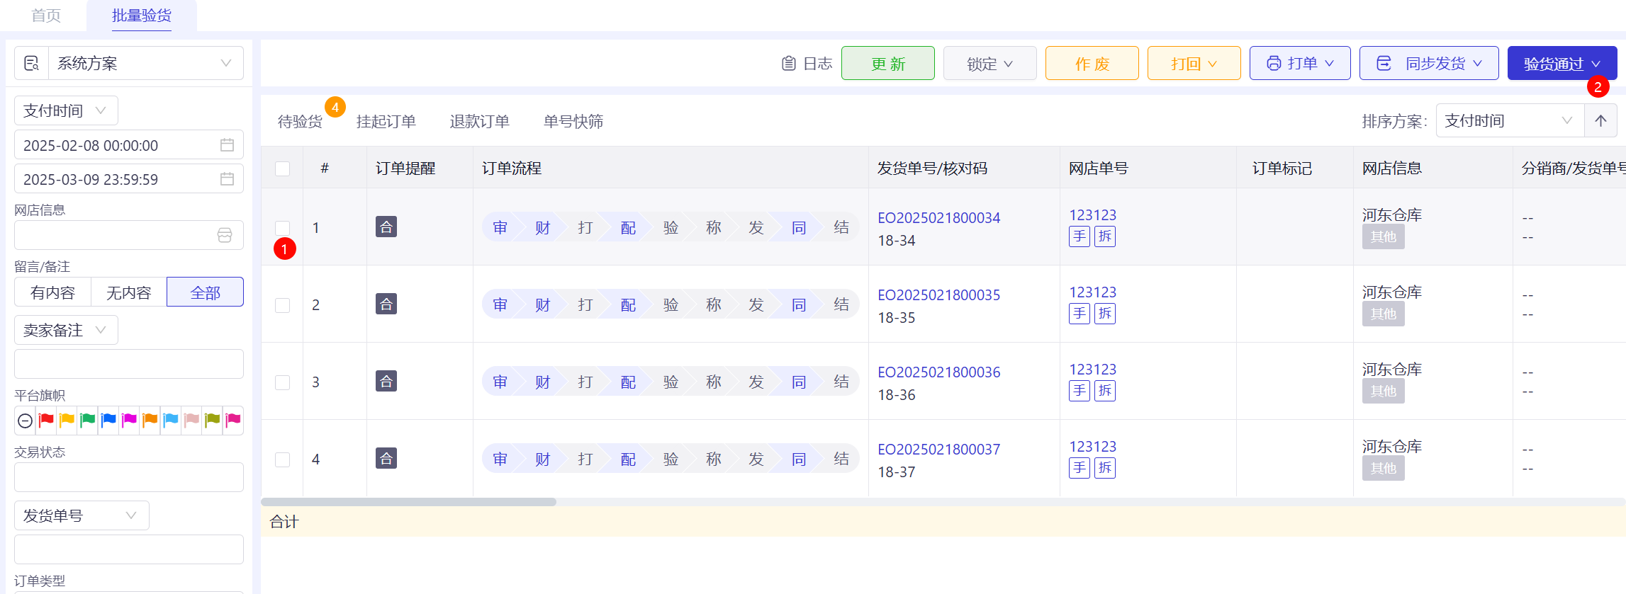Image resolution: width=1626 pixels, height=594 pixels.
Task: Select the blue platform flag
Action: pyautogui.click(x=108, y=421)
